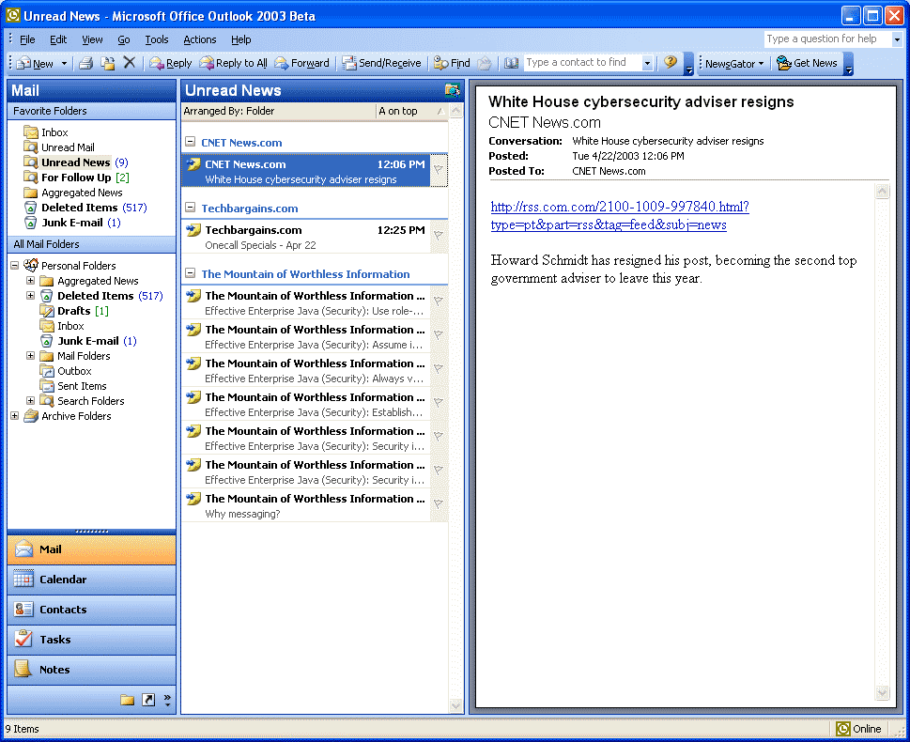Image resolution: width=910 pixels, height=742 pixels.
Task: Click the Print icon in the toolbar
Action: click(x=85, y=63)
